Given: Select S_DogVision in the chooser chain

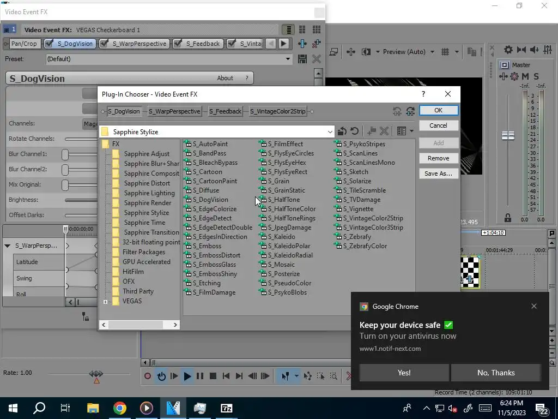Looking at the screenshot, I should click(124, 111).
